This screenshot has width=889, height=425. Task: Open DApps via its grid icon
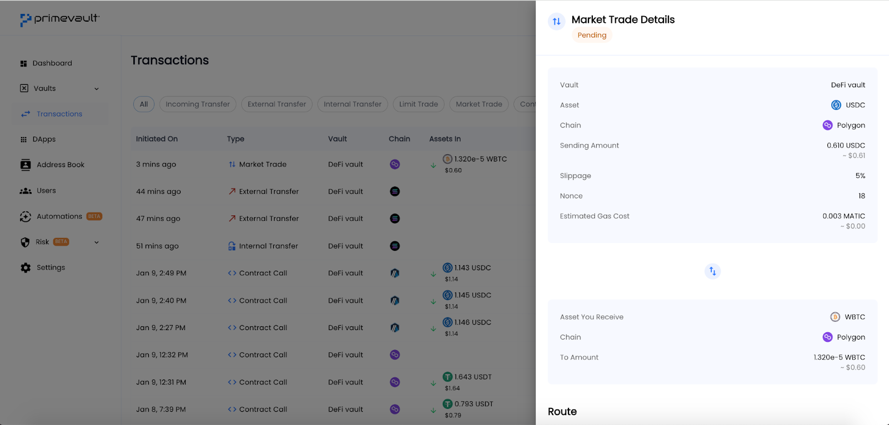pyautogui.click(x=23, y=140)
